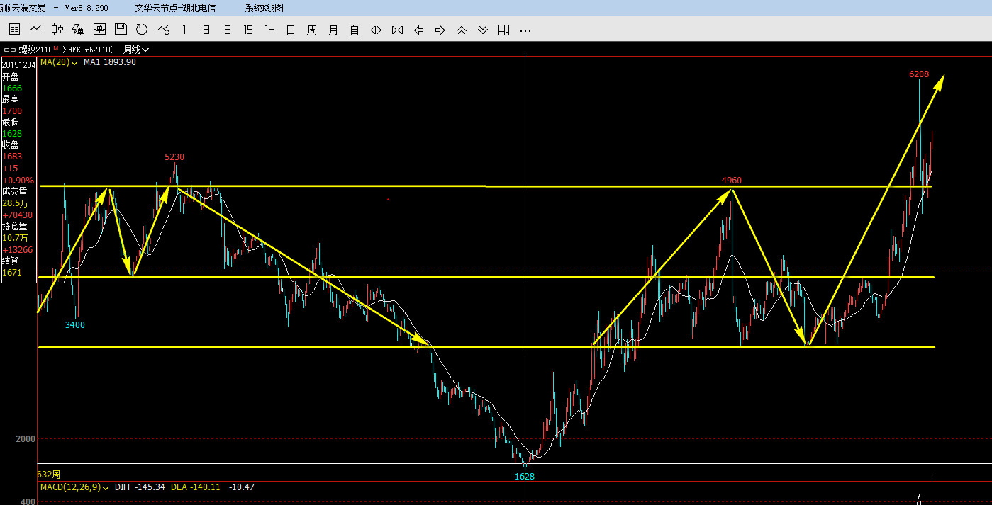Switch to the time-sharing line chart icon
Image resolution: width=992 pixels, height=505 pixels.
tap(35, 30)
